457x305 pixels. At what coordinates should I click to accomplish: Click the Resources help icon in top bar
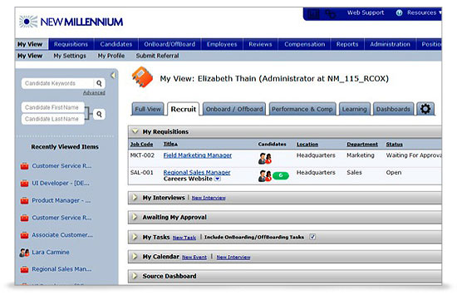(x=399, y=12)
